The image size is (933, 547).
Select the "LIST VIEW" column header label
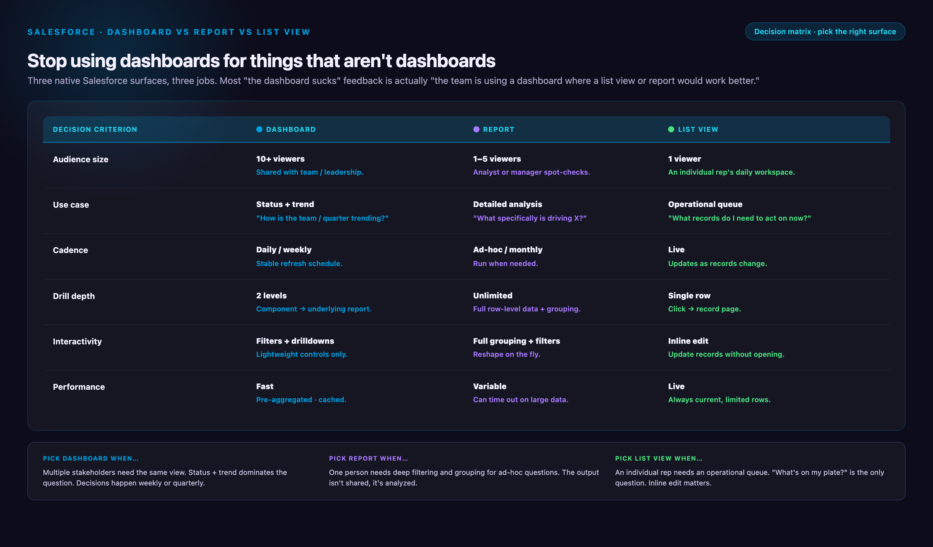tap(698, 129)
